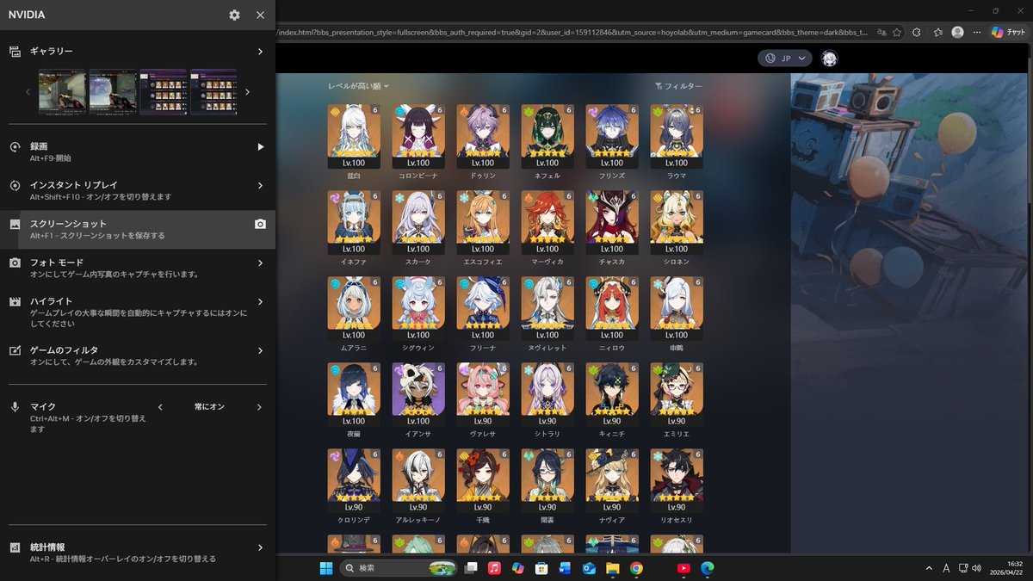1033x581 pixels.
Task: Select the スカーク character card
Action: click(418, 224)
